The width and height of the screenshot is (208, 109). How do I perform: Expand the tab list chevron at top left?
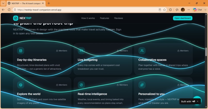(x=3, y=3)
